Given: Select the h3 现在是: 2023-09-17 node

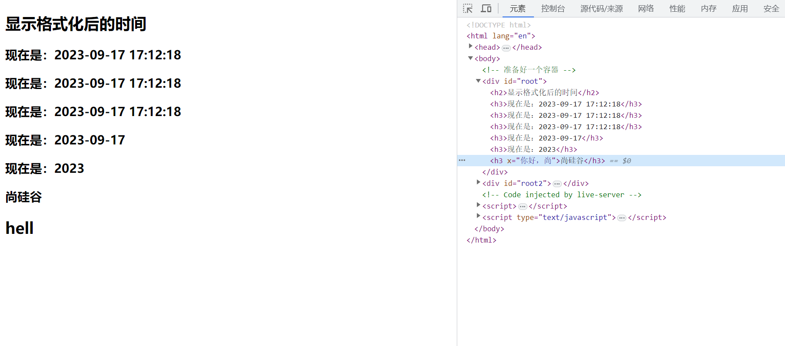Looking at the screenshot, I should (x=547, y=138).
